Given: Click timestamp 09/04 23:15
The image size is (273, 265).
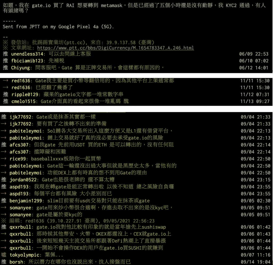Looking at the screenshot, I should point(255,180).
